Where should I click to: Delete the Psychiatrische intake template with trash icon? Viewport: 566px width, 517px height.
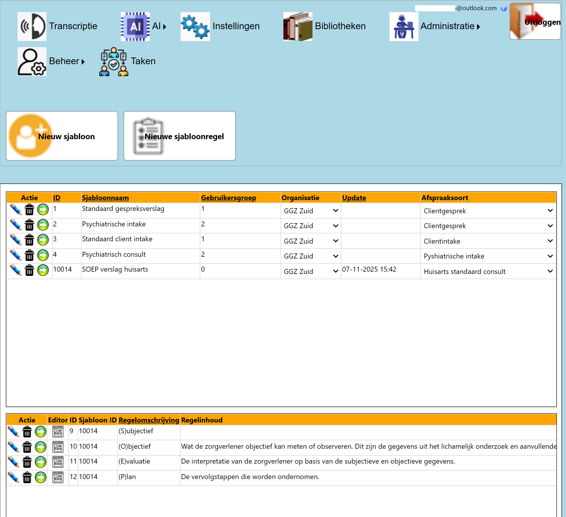coord(29,225)
